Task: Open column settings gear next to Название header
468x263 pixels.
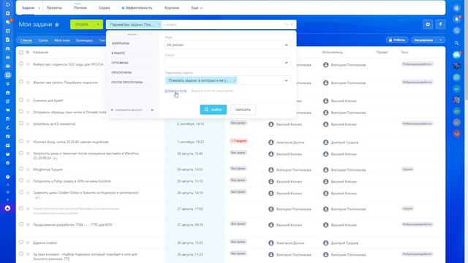Action: [28, 52]
